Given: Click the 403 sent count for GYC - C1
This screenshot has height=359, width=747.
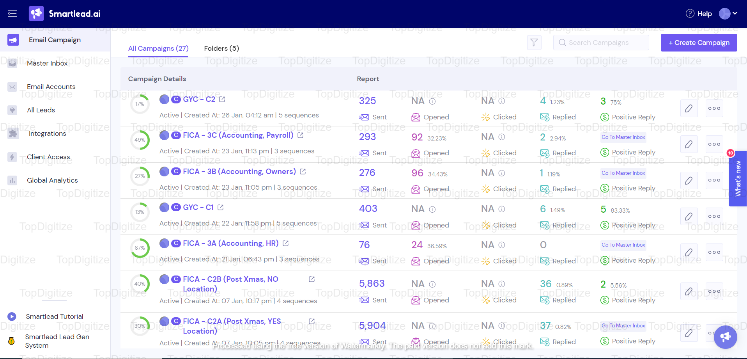Looking at the screenshot, I should (x=368, y=209).
